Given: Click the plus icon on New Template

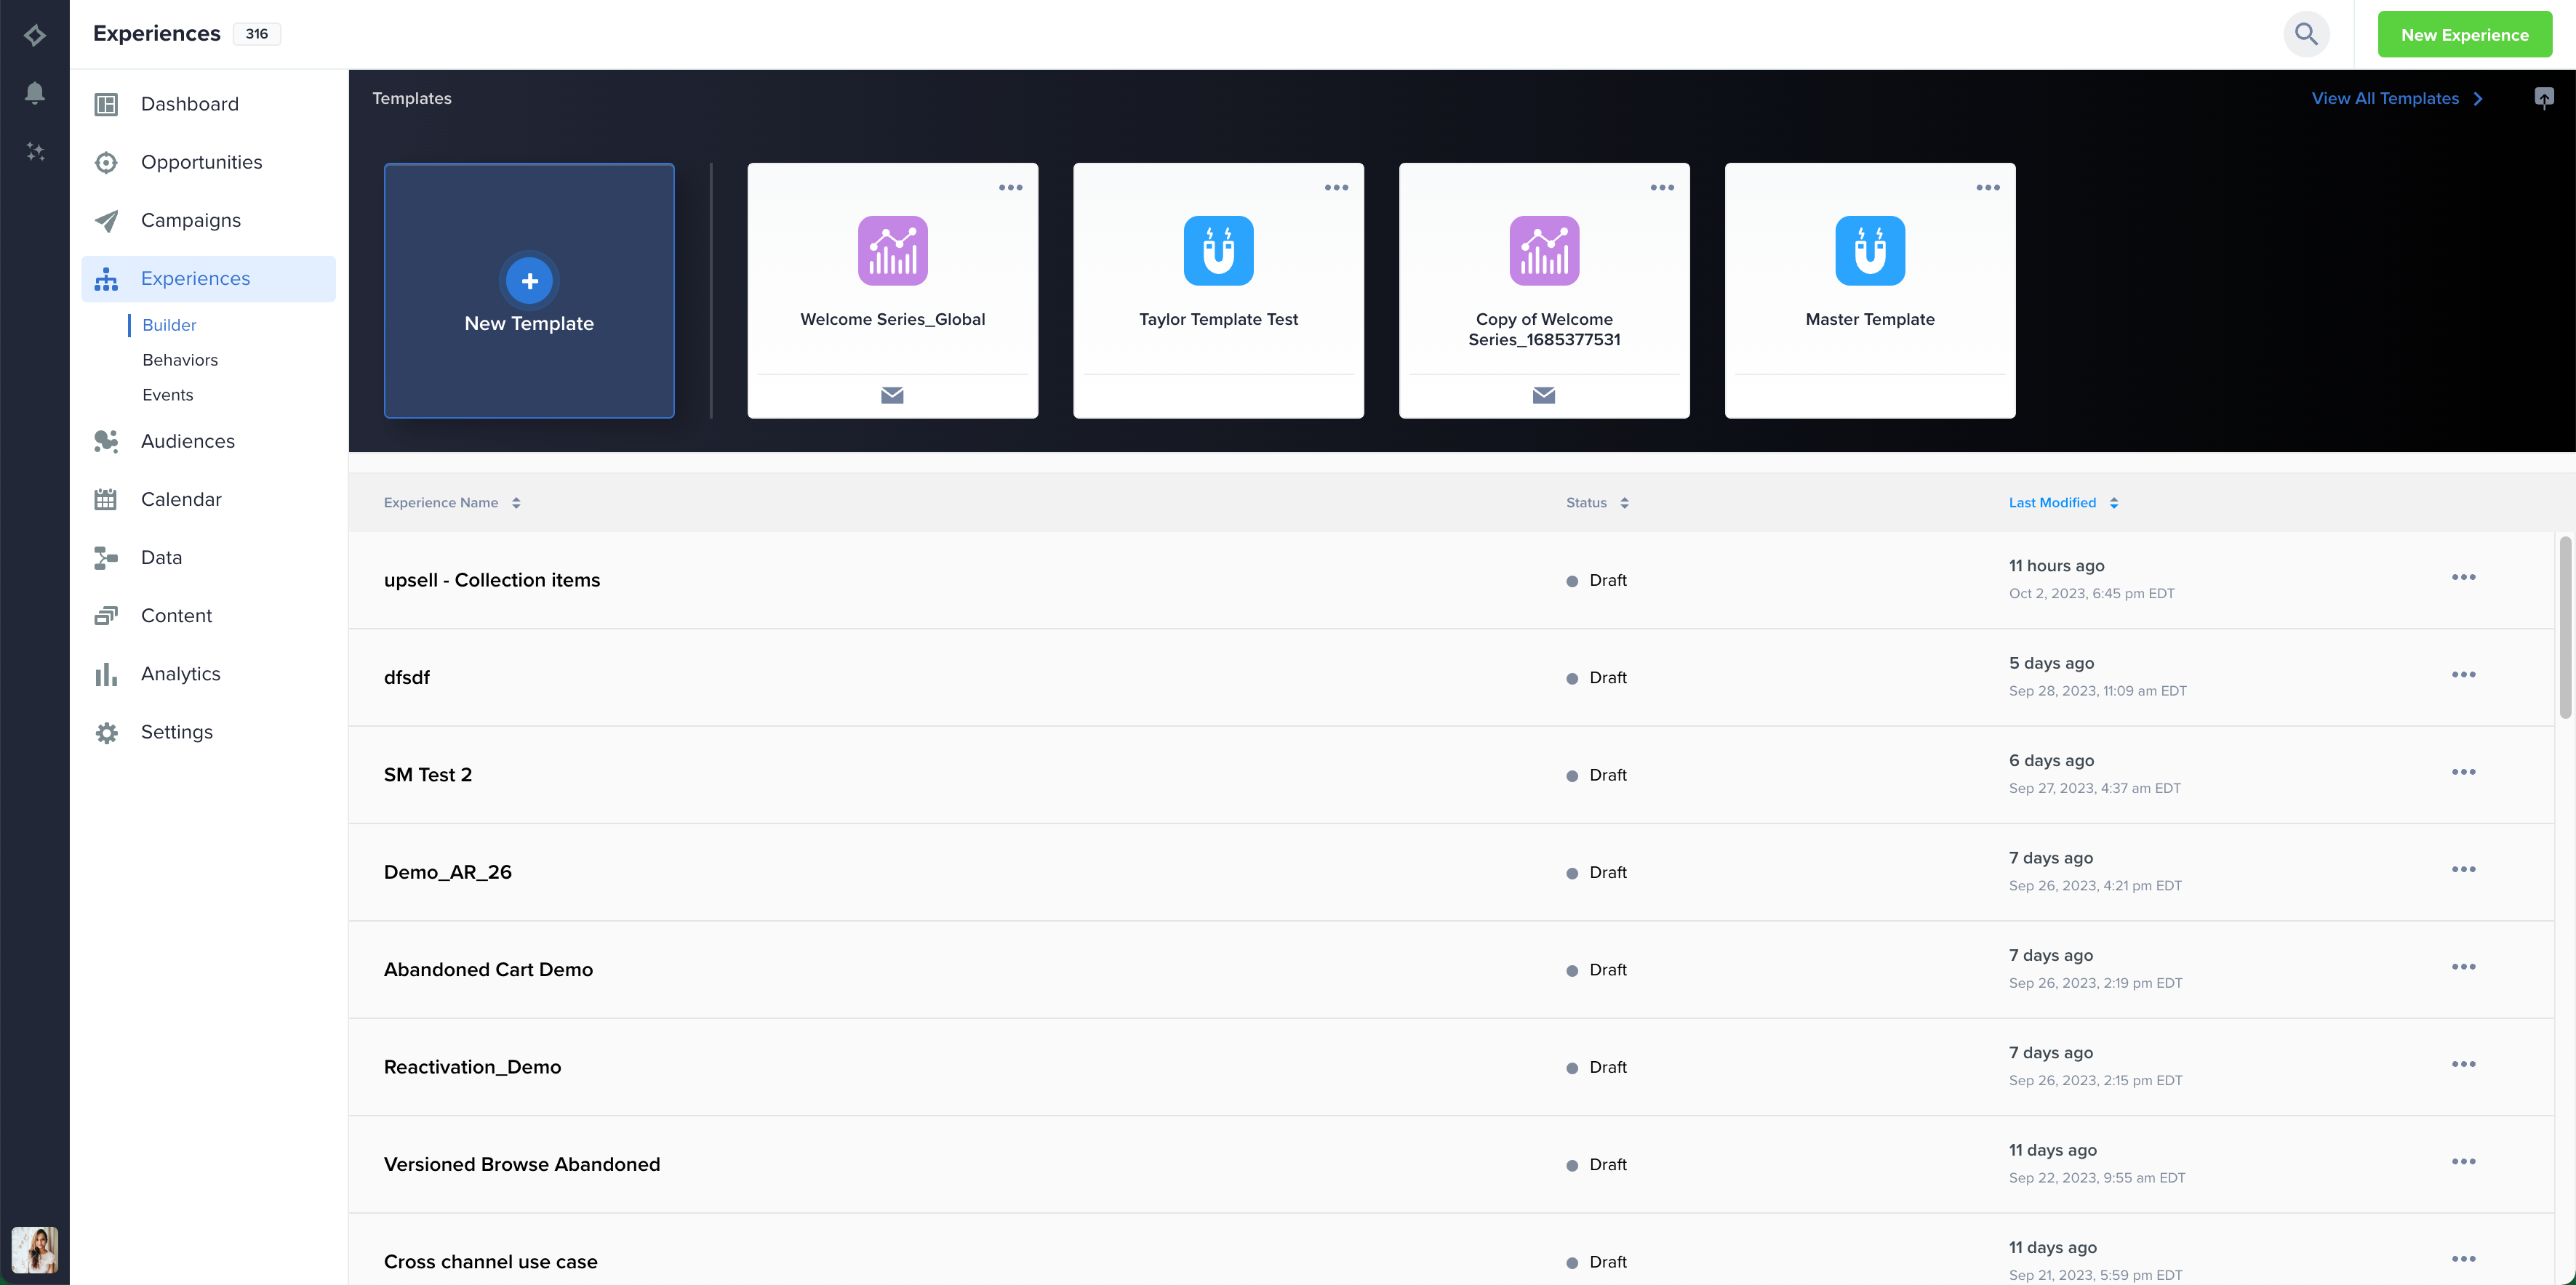Looking at the screenshot, I should (529, 281).
